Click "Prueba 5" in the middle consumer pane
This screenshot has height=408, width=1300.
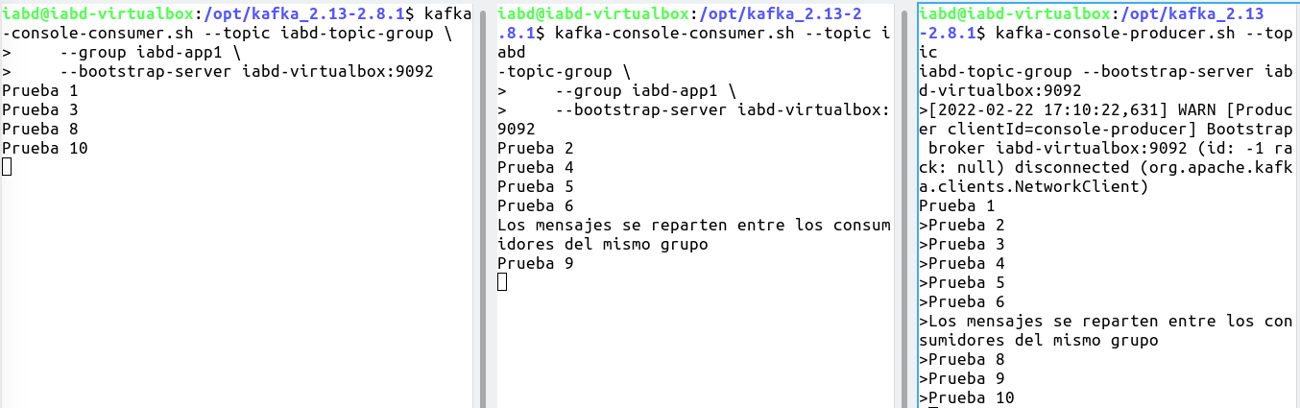pyautogui.click(x=535, y=186)
